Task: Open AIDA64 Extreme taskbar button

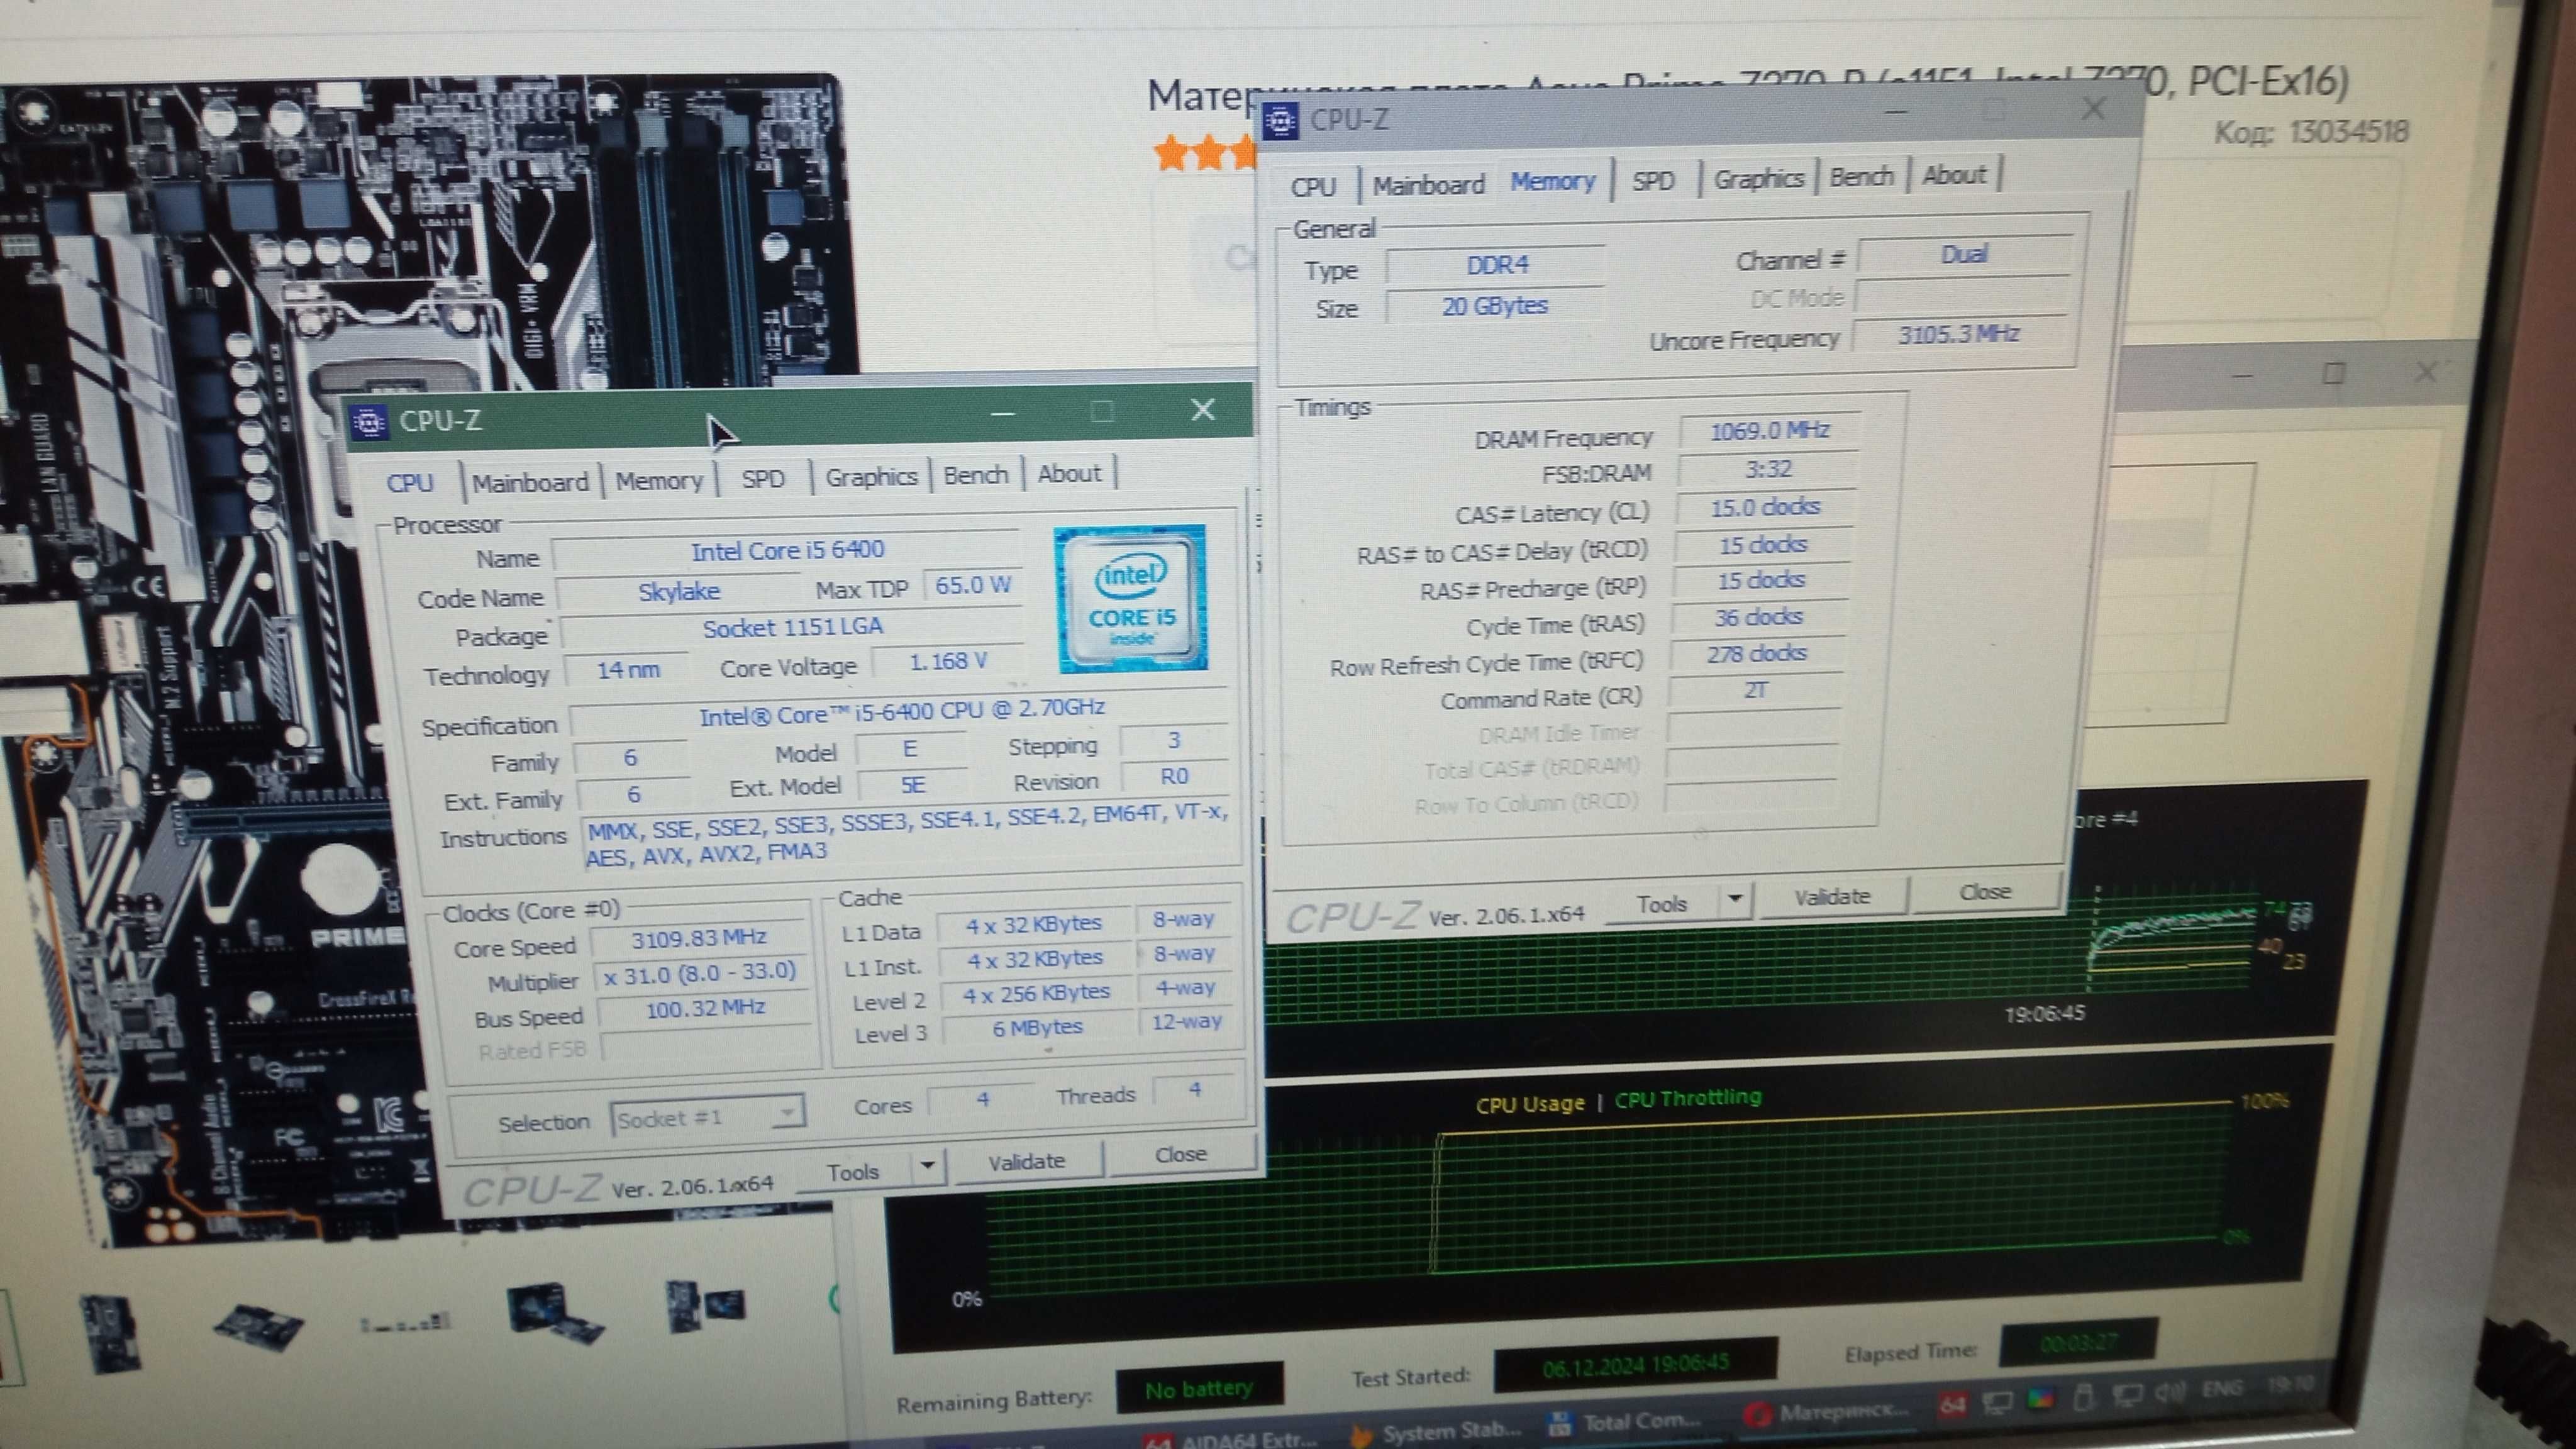Action: point(1232,1440)
